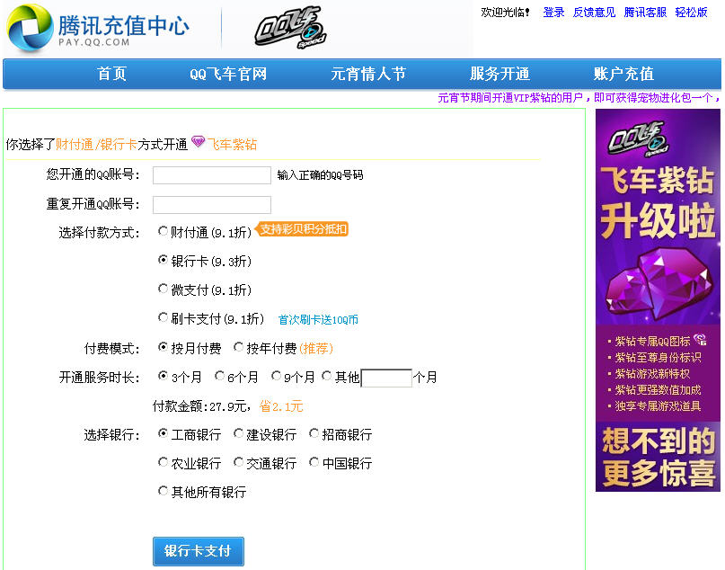
Task: Click the 开通服务时长 label
Action: 99,377
